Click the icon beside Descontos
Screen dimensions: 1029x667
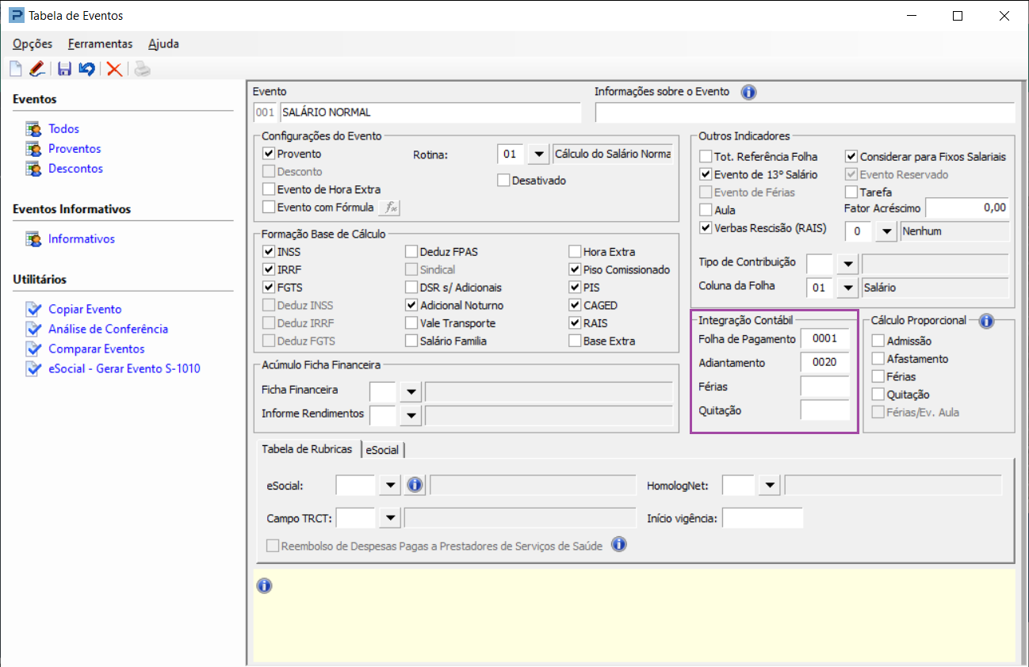click(x=33, y=168)
